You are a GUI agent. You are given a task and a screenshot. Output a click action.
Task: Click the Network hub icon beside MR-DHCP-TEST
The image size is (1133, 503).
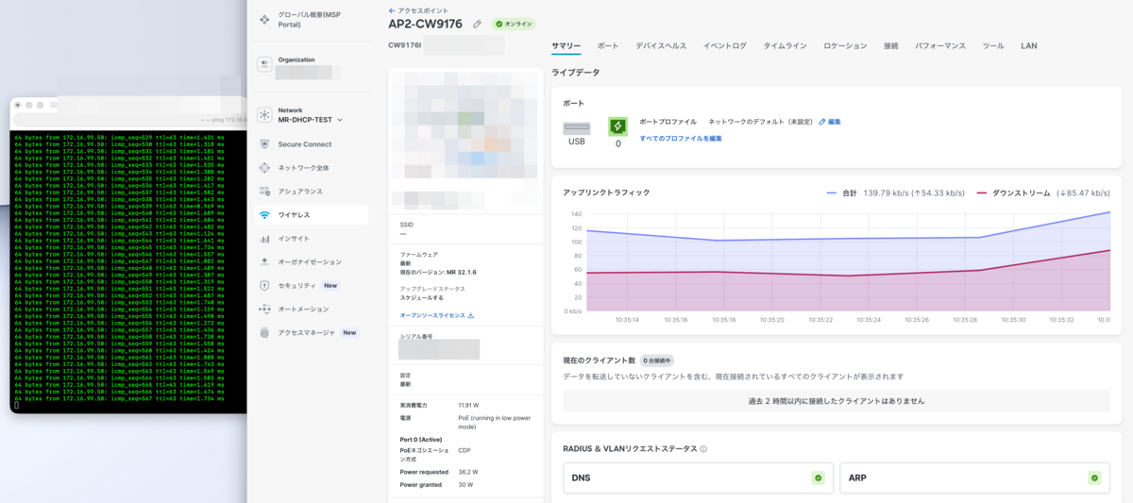coord(264,115)
